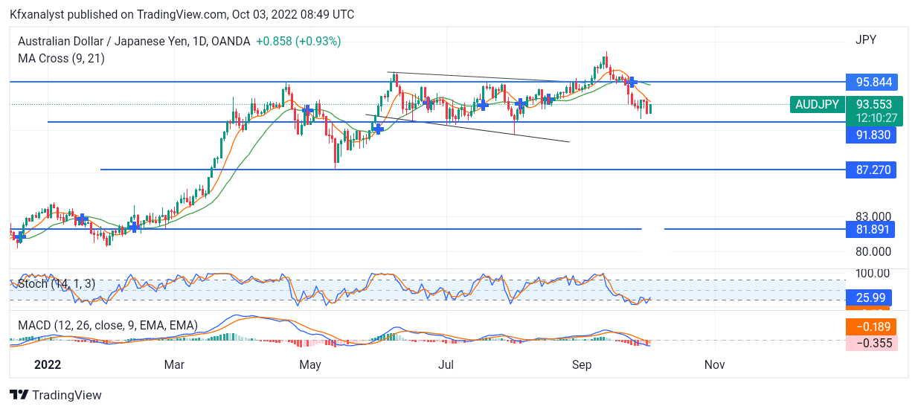Click the Mar label on time axis
The width and height of the screenshot is (918, 412).
click(x=174, y=364)
